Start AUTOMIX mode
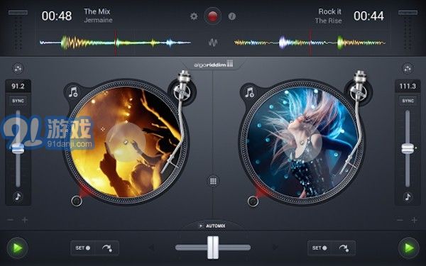Screen dimensions: 426x266 tap(212, 226)
